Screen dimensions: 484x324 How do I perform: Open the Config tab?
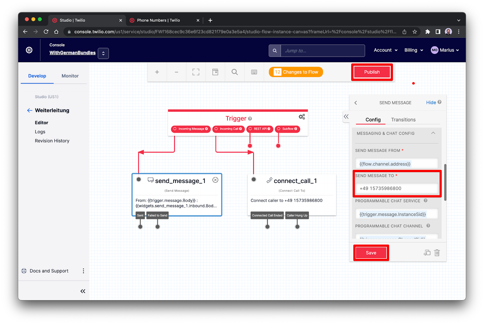(373, 120)
